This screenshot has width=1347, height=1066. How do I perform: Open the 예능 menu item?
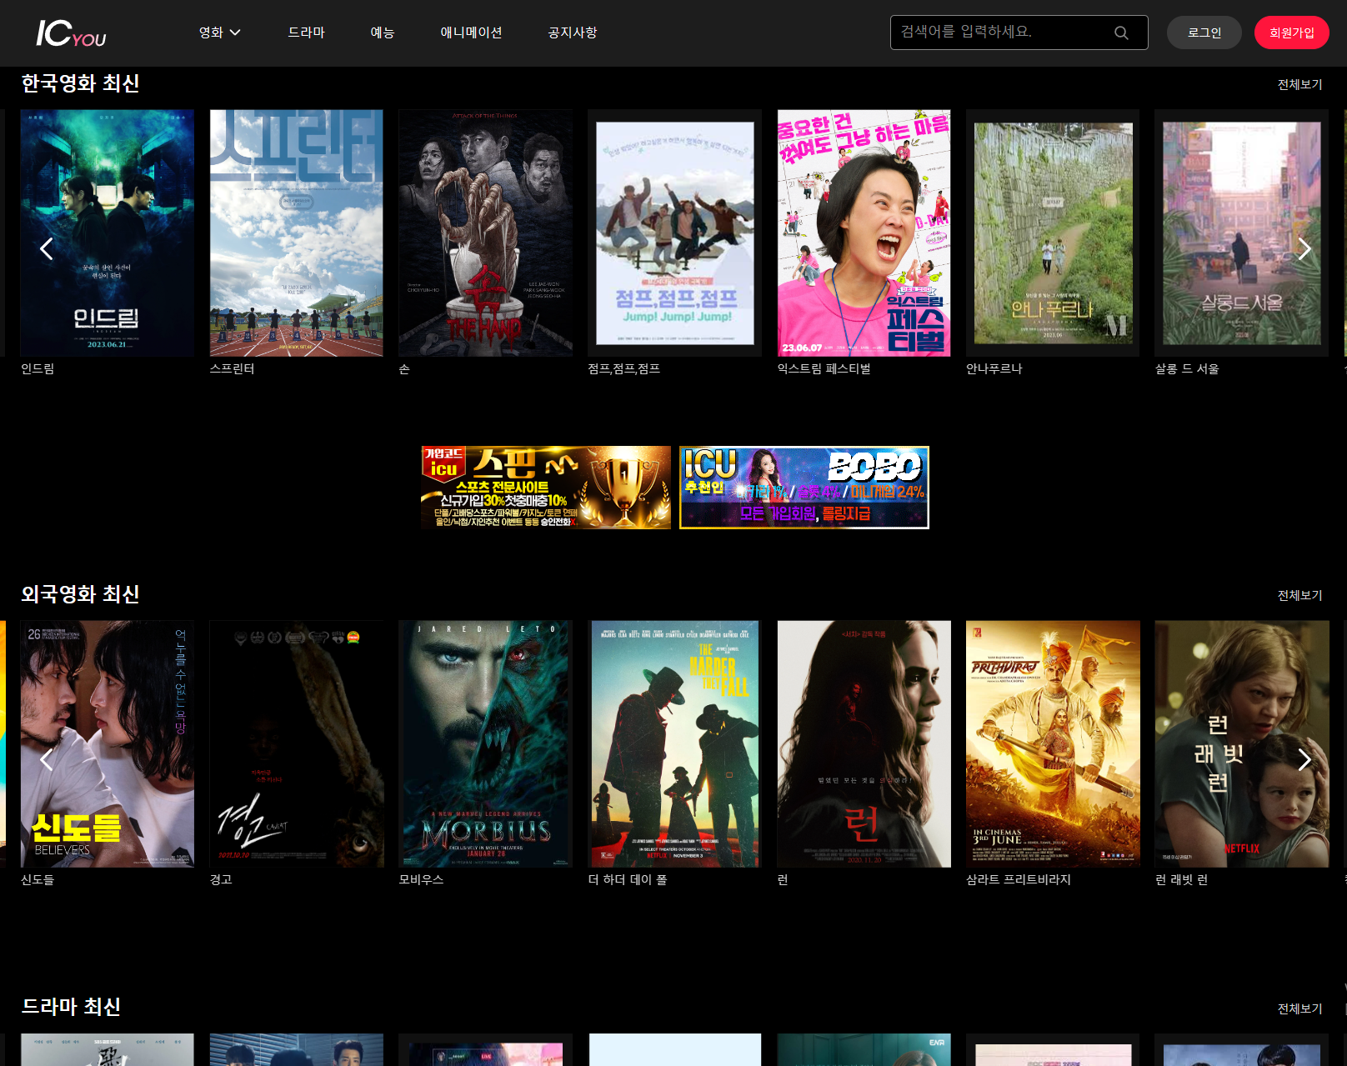(x=382, y=33)
